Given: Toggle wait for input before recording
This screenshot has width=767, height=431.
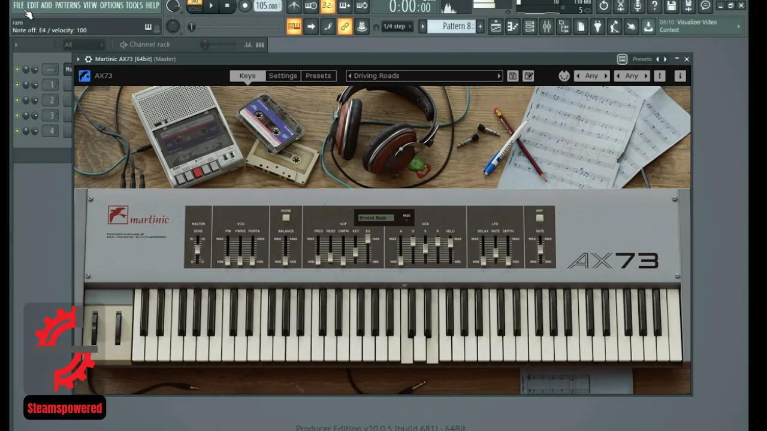Looking at the screenshot, I should coord(310,6).
